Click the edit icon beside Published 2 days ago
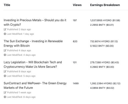Image resolution: width=128 pixels, height=104 pixels. 5,30
